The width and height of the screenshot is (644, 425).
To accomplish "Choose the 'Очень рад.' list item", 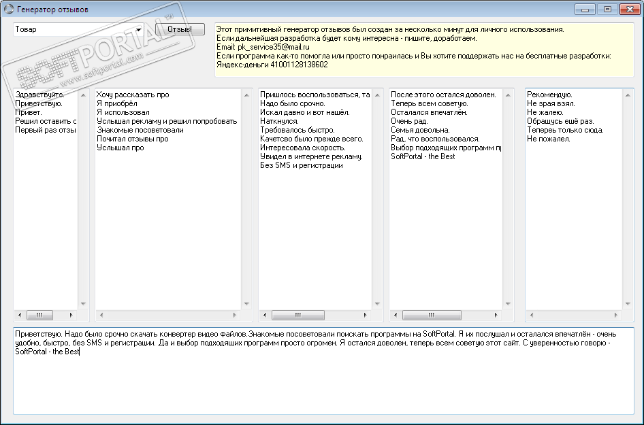I will (x=410, y=122).
